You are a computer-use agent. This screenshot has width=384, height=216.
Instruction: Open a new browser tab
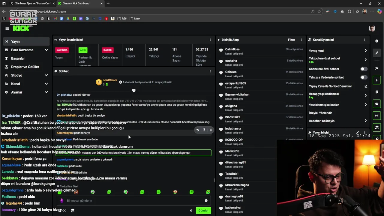(108, 3)
